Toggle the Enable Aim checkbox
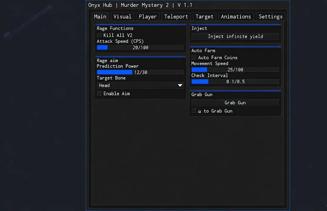 pos(99,93)
